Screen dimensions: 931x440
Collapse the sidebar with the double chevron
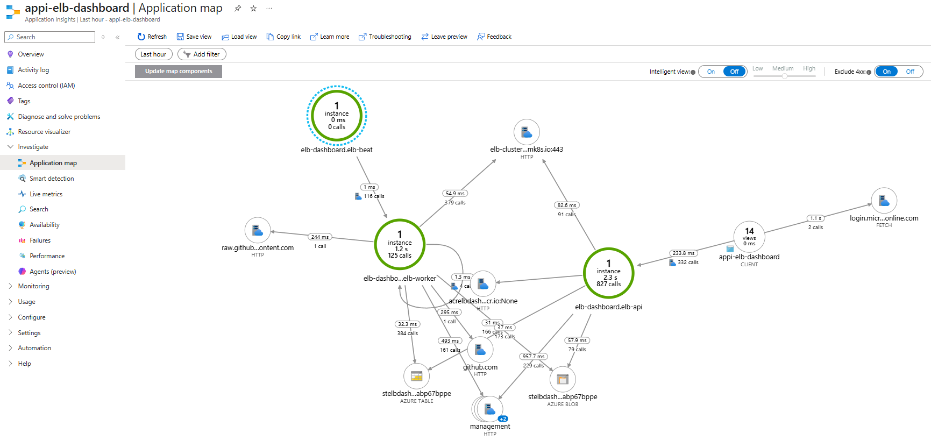[117, 37]
